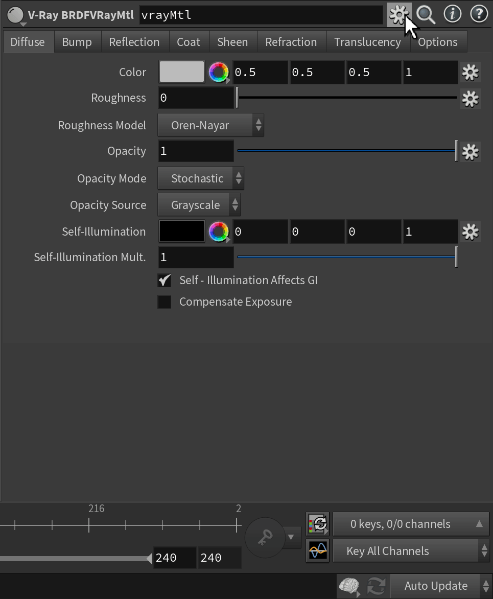Click the gear icon on the Self-Illumination row
The height and width of the screenshot is (599, 493).
coord(470,232)
